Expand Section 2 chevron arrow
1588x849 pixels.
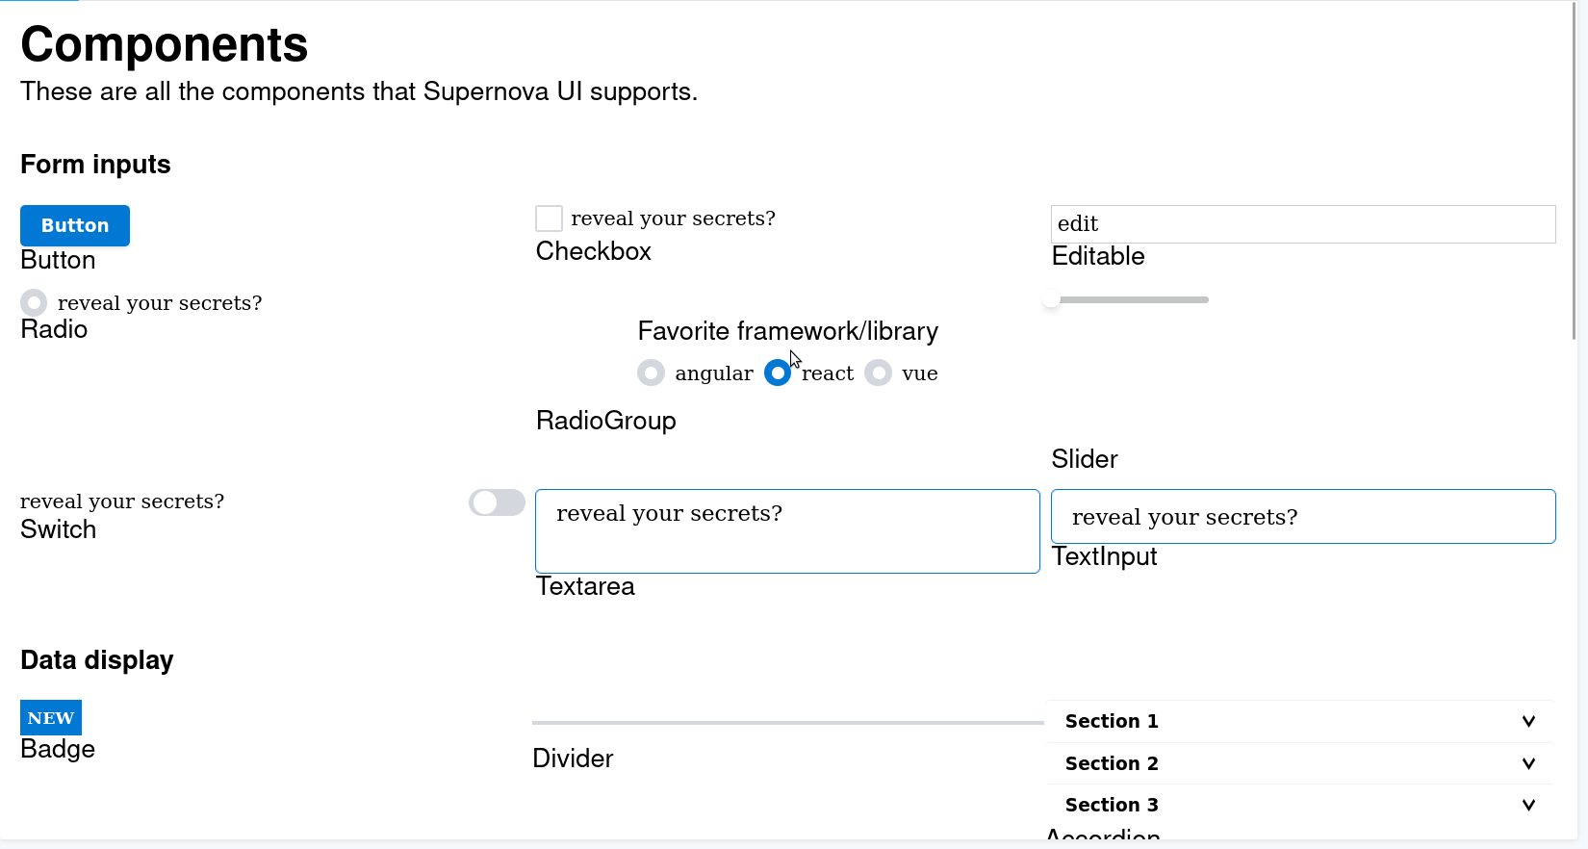point(1528,763)
